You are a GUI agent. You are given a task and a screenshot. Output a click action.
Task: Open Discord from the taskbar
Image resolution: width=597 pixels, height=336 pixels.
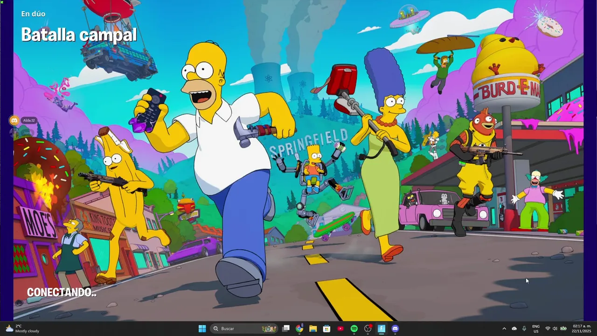click(395, 329)
